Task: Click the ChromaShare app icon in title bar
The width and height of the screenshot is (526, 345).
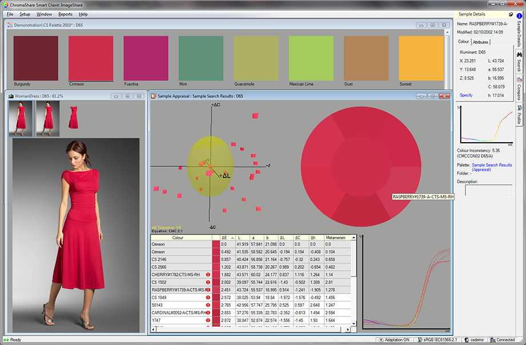Action: 5,5
